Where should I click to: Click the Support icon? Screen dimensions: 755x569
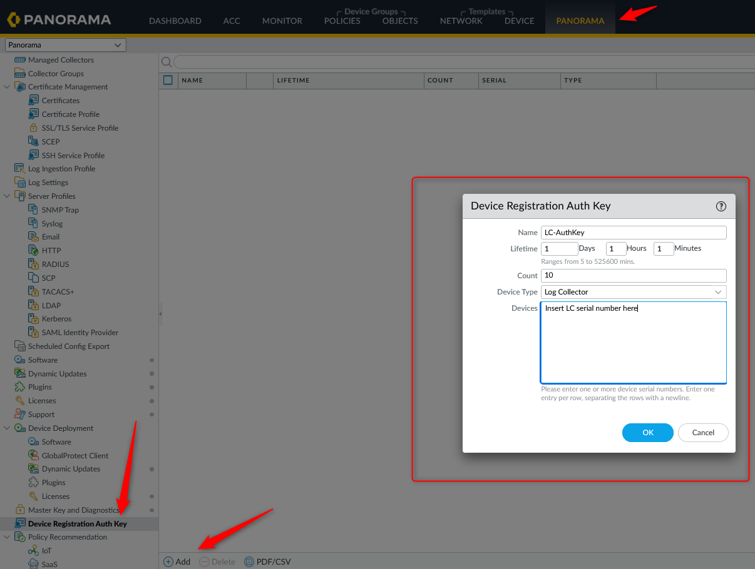click(x=20, y=415)
